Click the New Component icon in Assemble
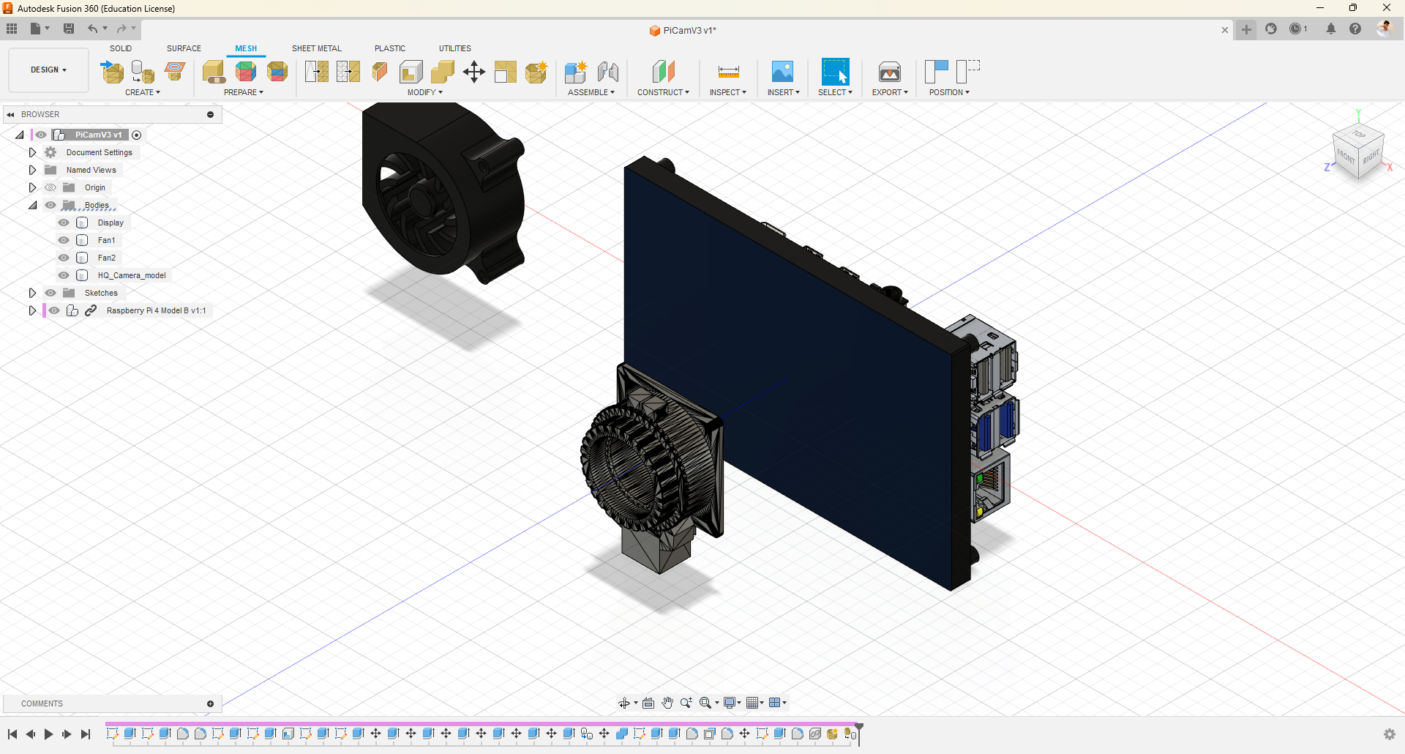Screen dimensions: 1405x754 point(576,72)
